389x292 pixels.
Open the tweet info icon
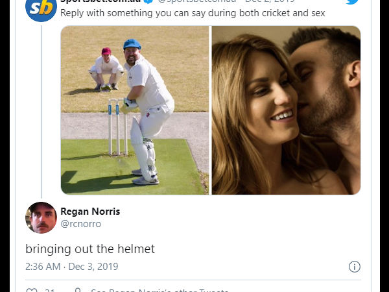pyautogui.click(x=355, y=267)
